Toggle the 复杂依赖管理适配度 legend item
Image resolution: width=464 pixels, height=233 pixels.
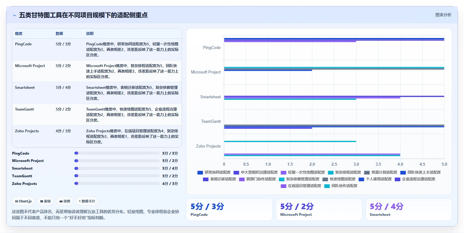coord(299,179)
